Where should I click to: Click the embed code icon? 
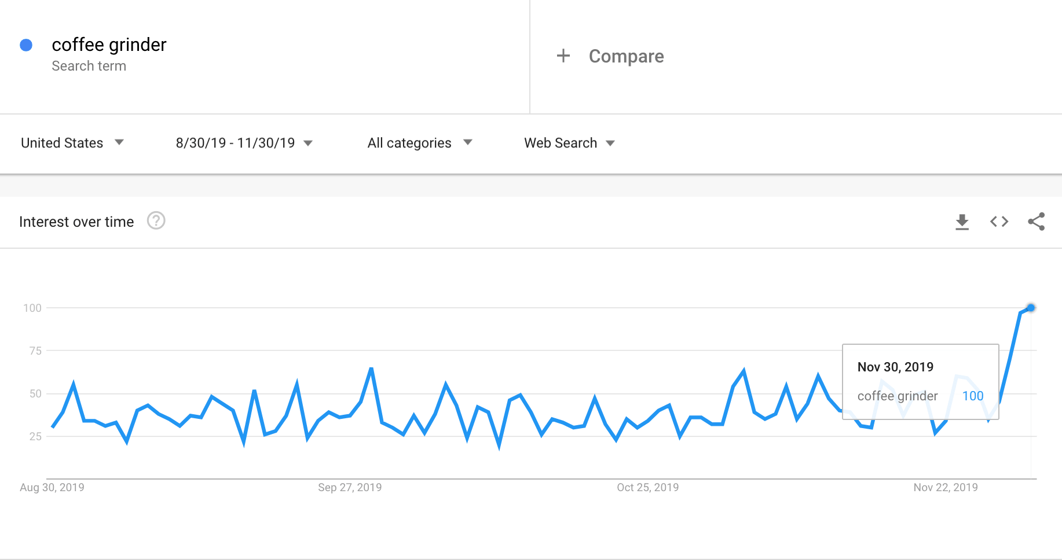(999, 222)
